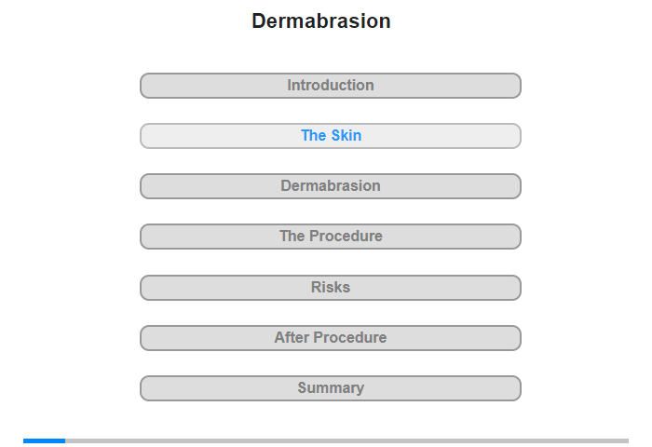Seek to the middle of the gray progress bar
Image resolution: width=652 pixels, height=447 pixels.
pyautogui.click(x=326, y=440)
